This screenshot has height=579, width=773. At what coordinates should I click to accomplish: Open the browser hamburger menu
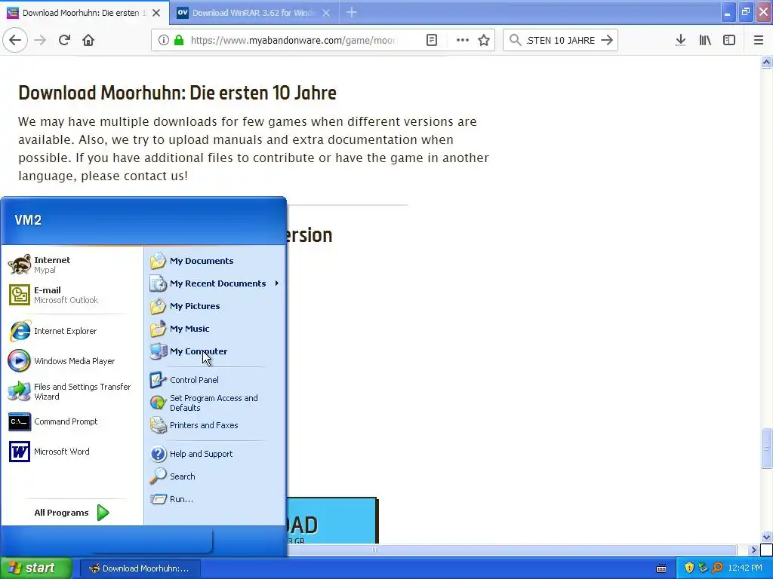pos(758,40)
